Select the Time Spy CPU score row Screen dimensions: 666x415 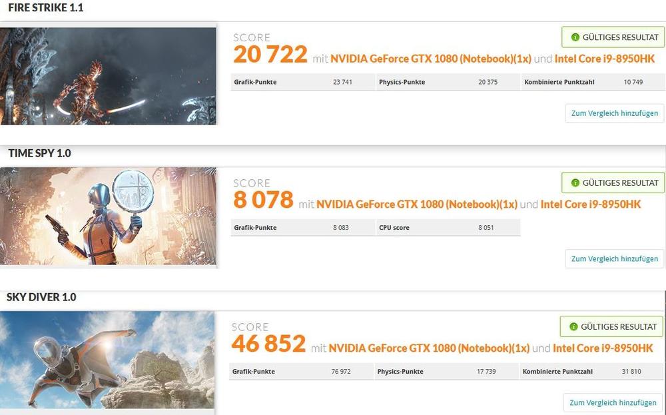click(448, 228)
